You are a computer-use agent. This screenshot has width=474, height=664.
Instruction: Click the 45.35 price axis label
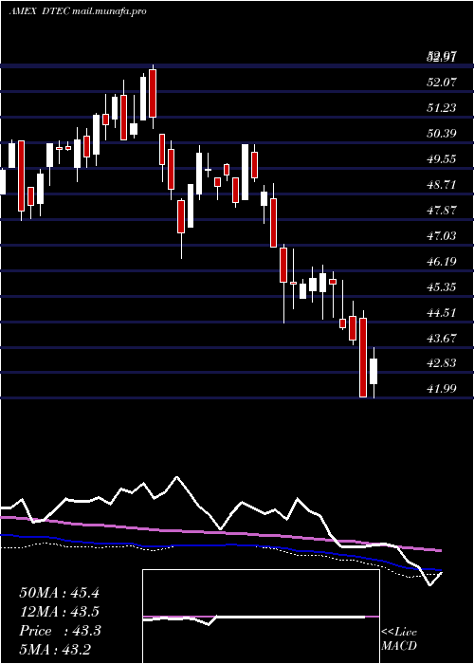442,287
